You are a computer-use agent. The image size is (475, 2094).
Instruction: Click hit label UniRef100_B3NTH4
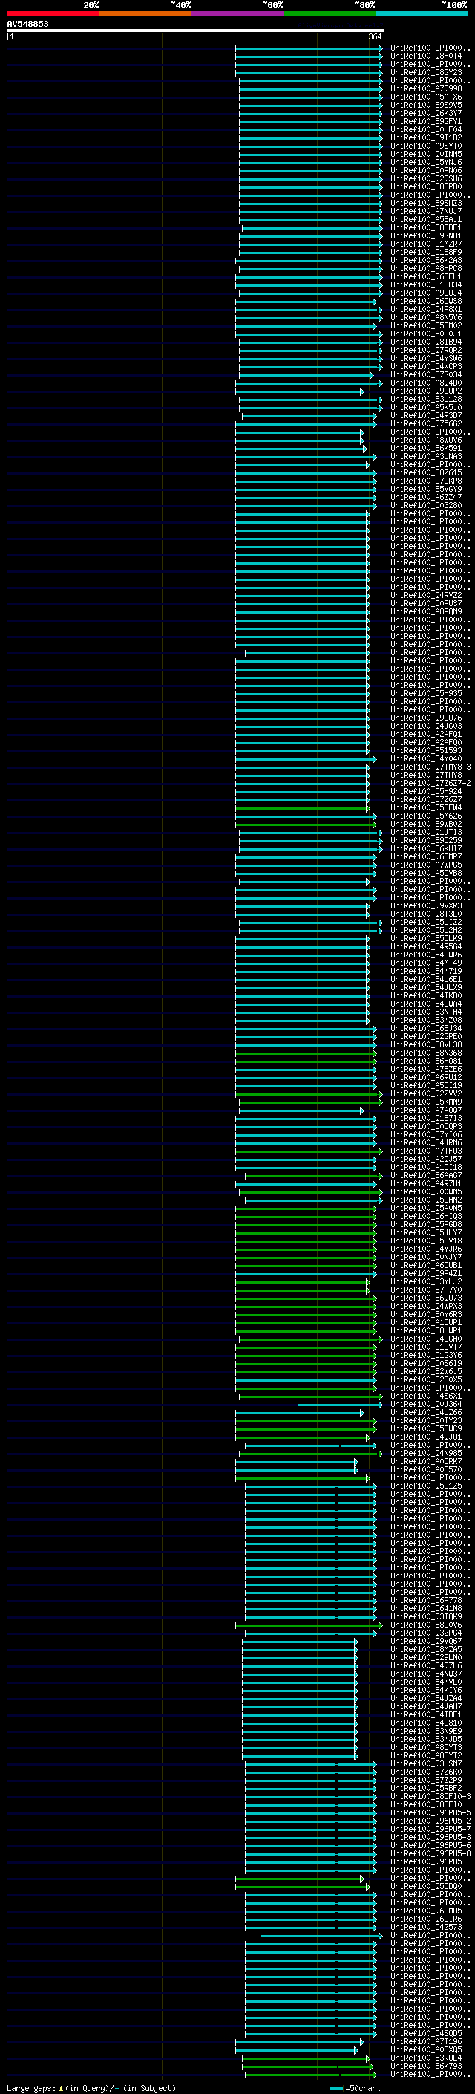(425, 1012)
